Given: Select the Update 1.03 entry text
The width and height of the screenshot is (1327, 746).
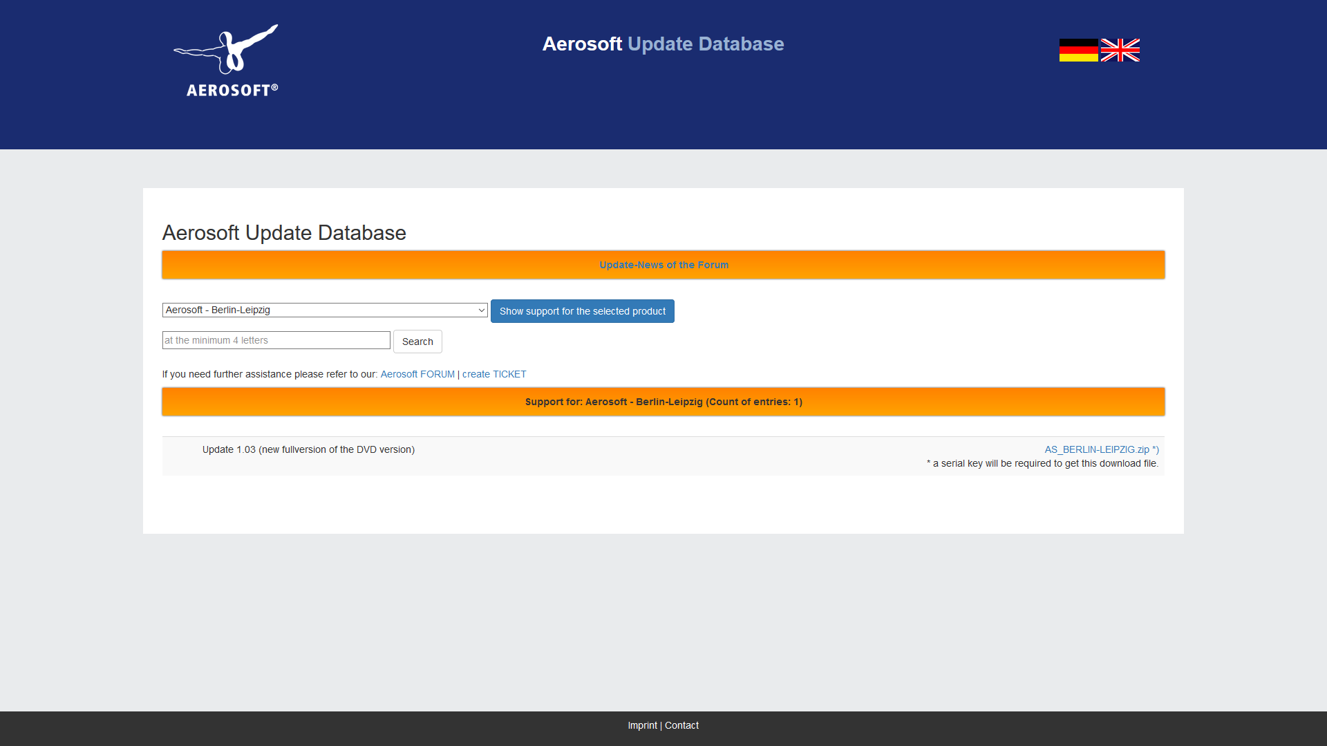Looking at the screenshot, I should (308, 449).
